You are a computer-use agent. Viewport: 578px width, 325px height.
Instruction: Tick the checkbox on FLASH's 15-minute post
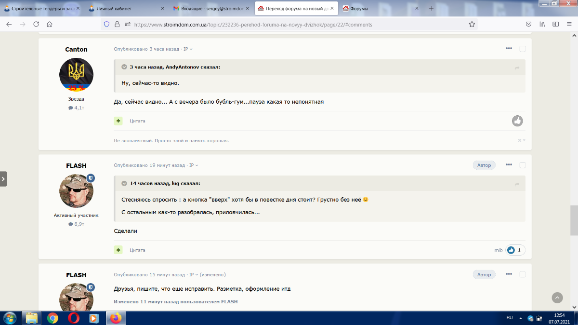(523, 274)
